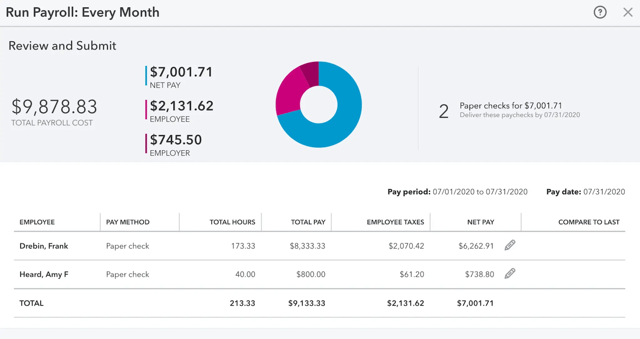Edit Frank Drebin's paycheck via pencil icon

click(x=509, y=245)
